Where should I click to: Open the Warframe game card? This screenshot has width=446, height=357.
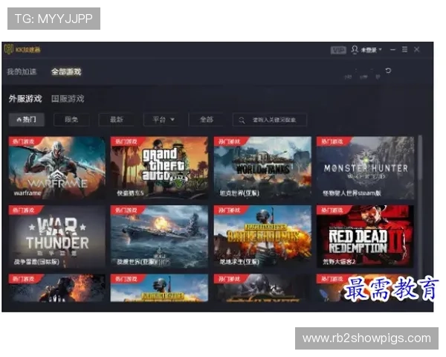57,167
